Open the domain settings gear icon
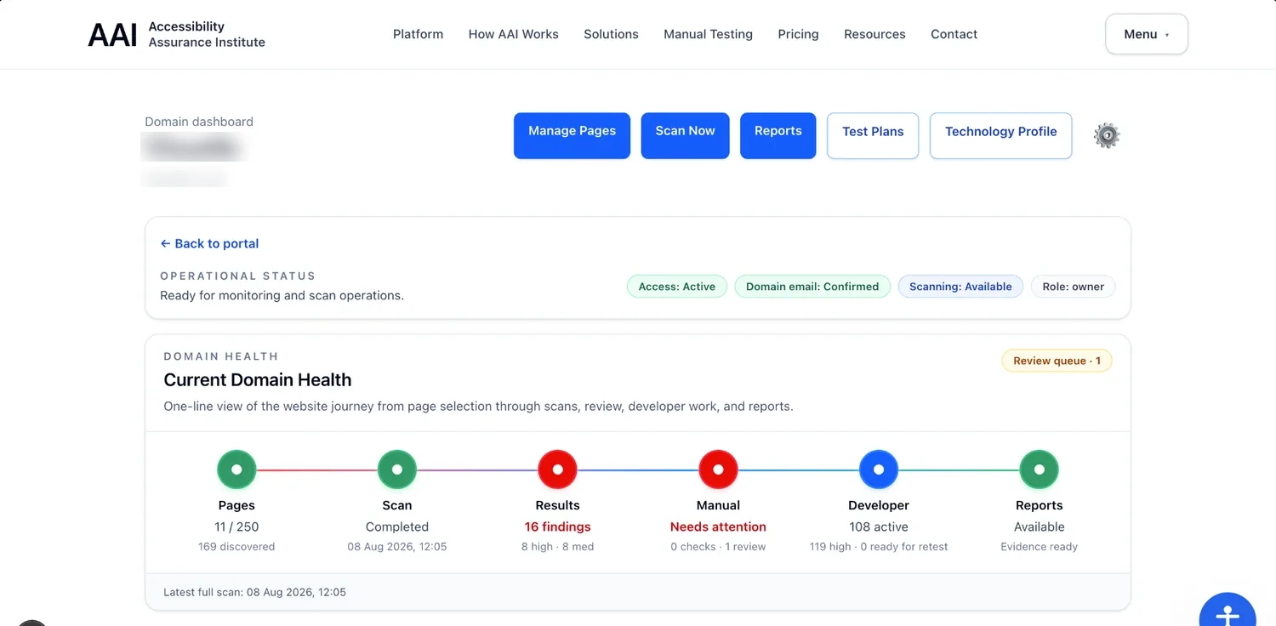This screenshot has width=1276, height=626. [x=1106, y=135]
